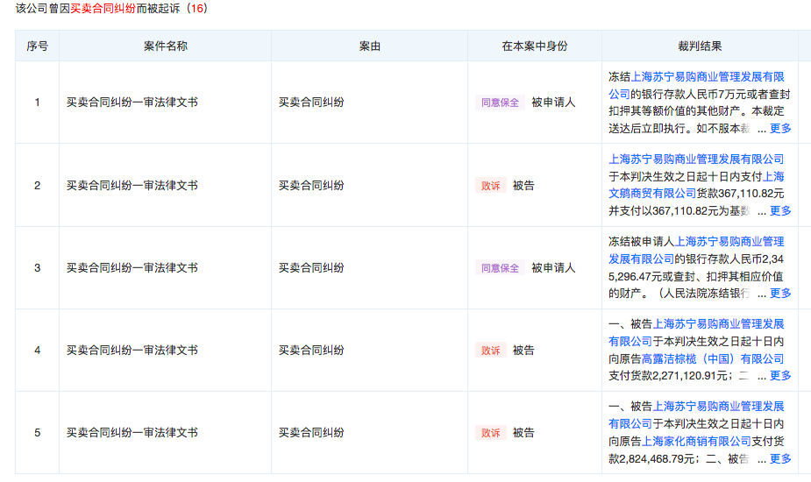
Task: Click serial number 2 cell
Action: [37, 185]
